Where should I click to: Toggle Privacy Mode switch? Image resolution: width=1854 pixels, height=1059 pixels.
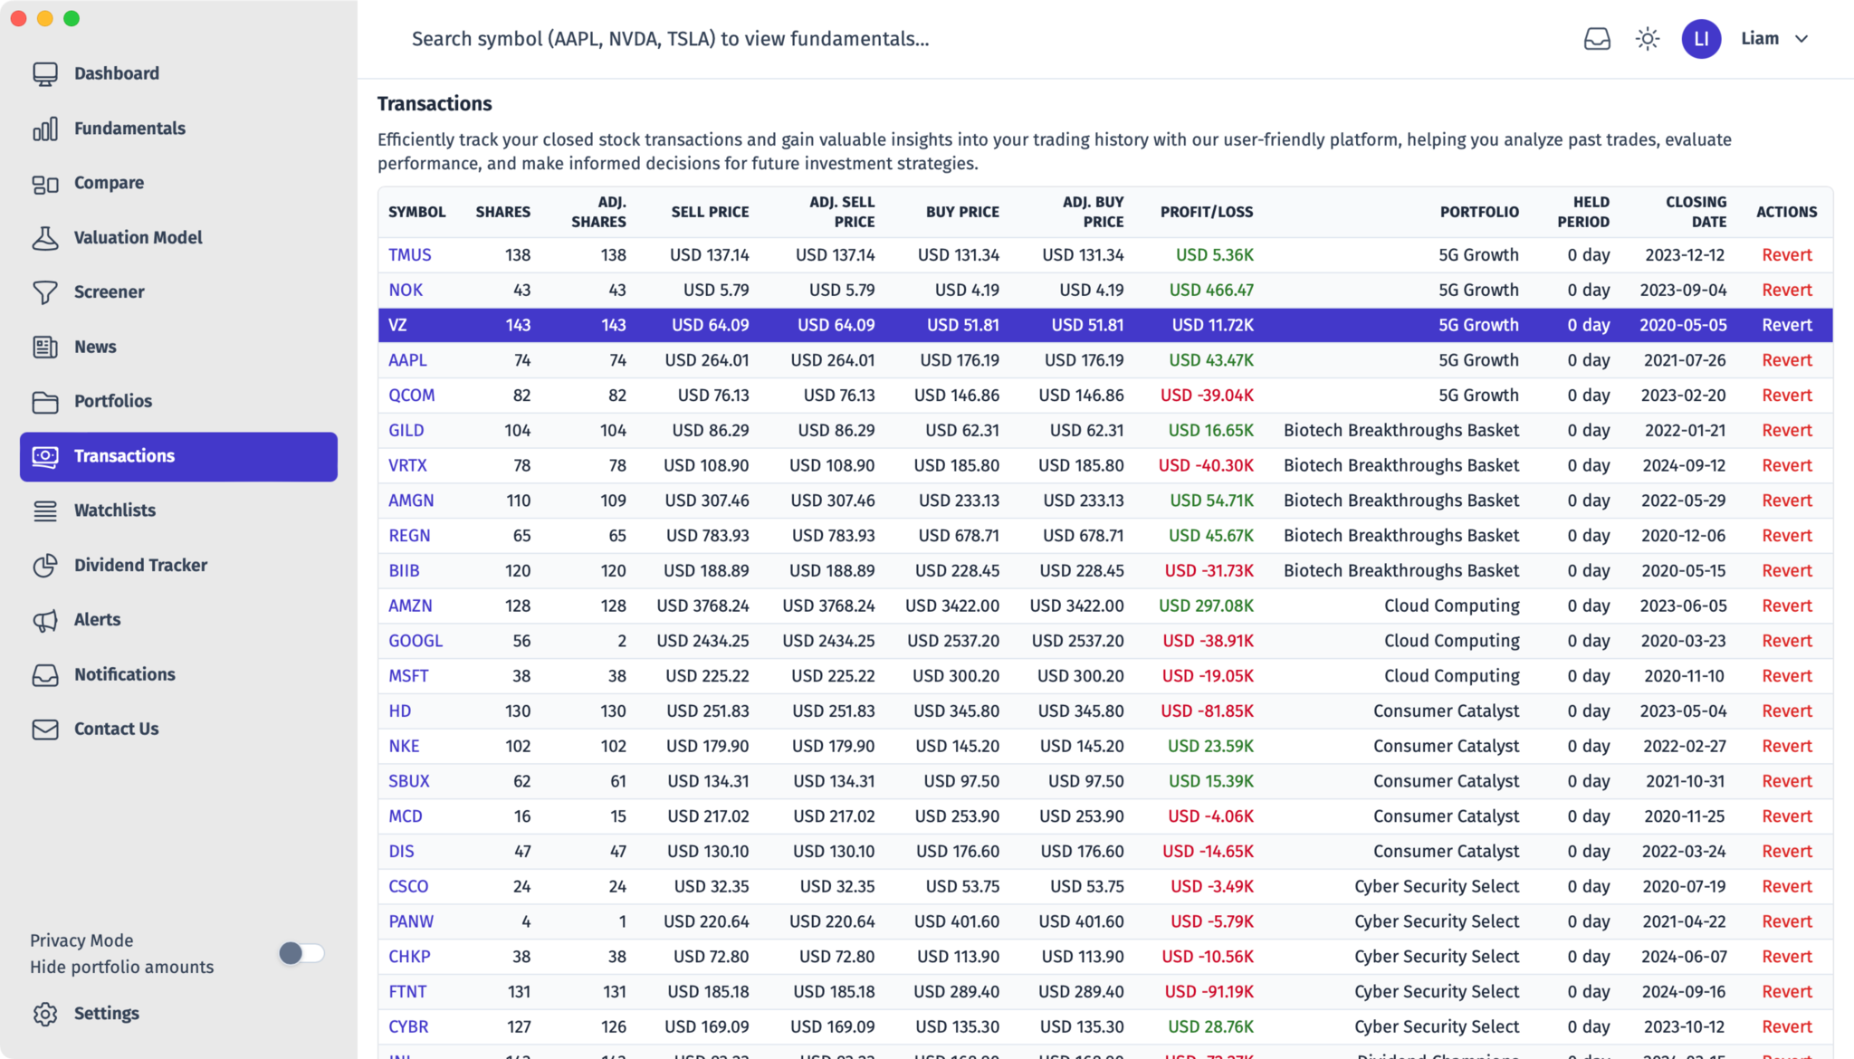coord(301,953)
